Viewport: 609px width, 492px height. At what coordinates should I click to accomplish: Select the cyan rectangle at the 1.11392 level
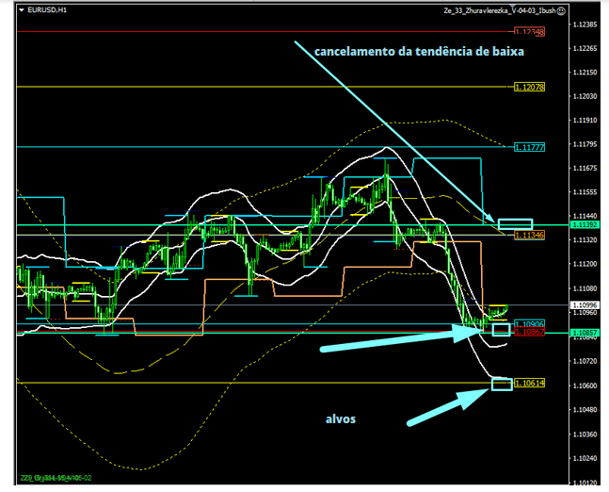tap(515, 223)
